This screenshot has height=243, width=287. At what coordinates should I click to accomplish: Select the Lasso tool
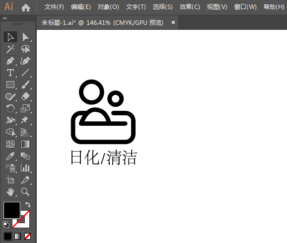[x=25, y=49]
